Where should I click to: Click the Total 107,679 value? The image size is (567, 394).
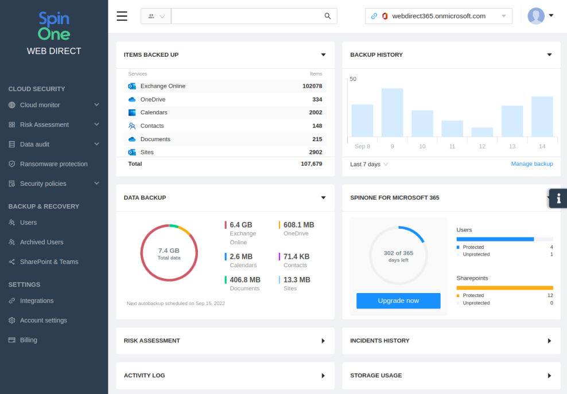click(312, 164)
